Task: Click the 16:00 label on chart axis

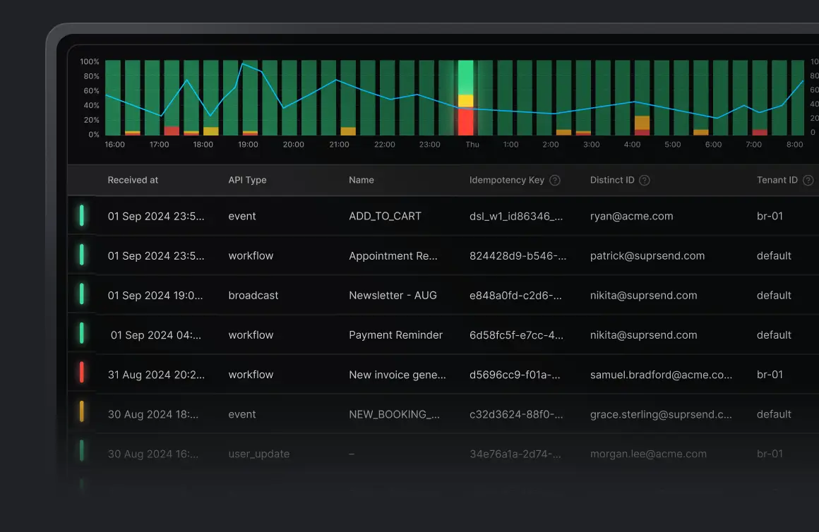Action: [x=115, y=145]
